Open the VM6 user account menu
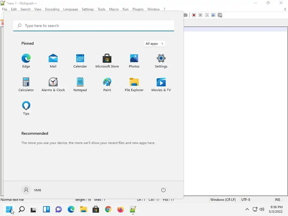This screenshot has height=216, width=288. pos(31,190)
